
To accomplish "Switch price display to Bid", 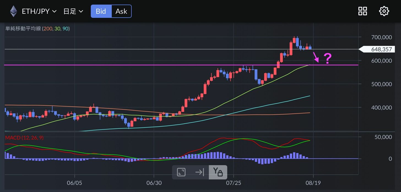I will pyautogui.click(x=101, y=11).
